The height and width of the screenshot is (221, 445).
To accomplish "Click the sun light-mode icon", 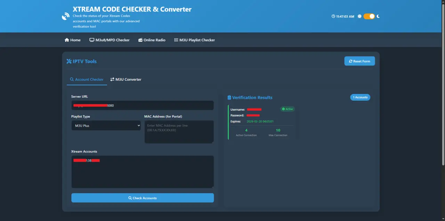I will tap(359, 16).
